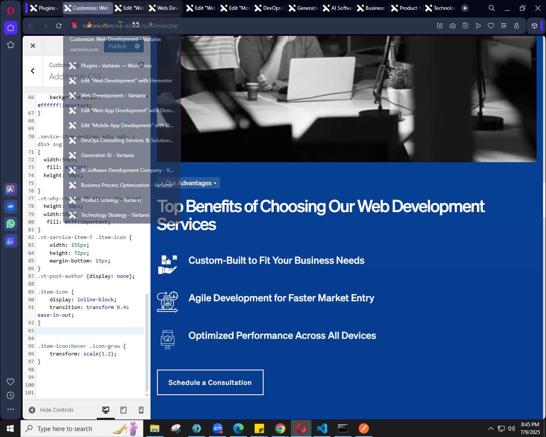Switch to desktop preview mode
Viewport: 546px width, 437px height.
point(106,410)
